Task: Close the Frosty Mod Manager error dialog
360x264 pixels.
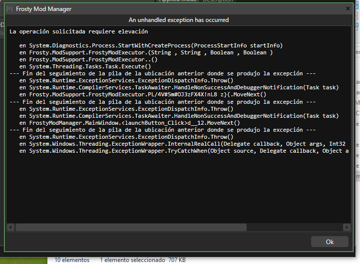Action: 348,8
